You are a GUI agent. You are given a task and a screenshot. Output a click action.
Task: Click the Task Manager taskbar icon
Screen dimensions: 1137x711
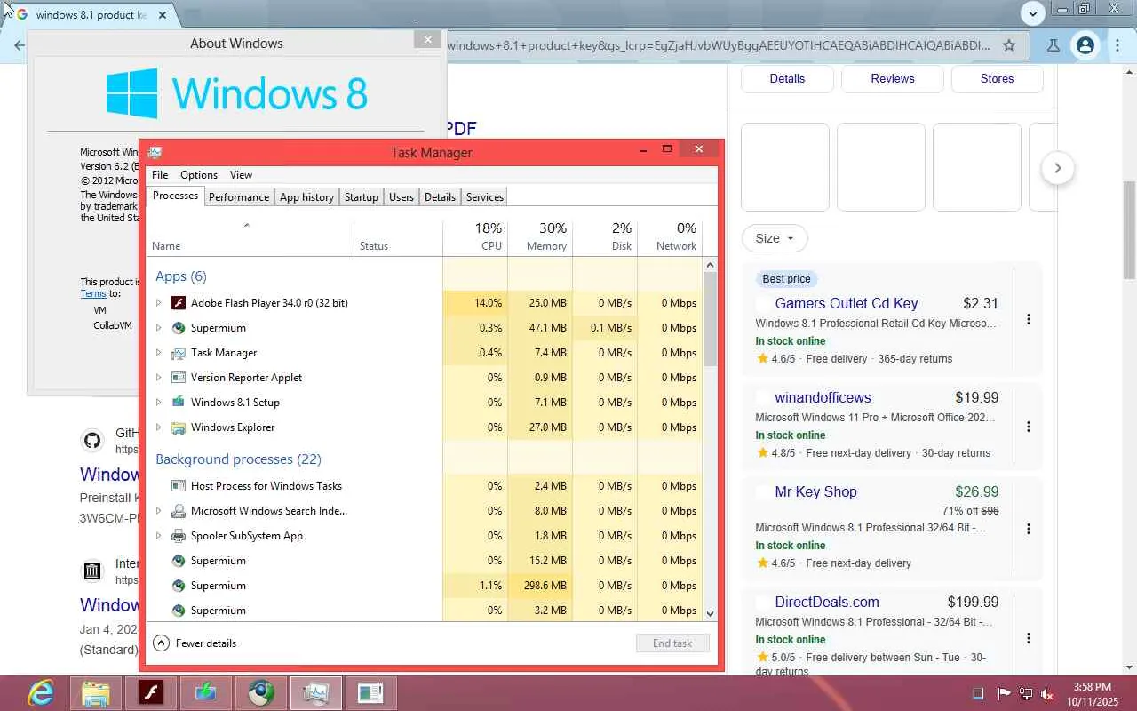pyautogui.click(x=316, y=693)
